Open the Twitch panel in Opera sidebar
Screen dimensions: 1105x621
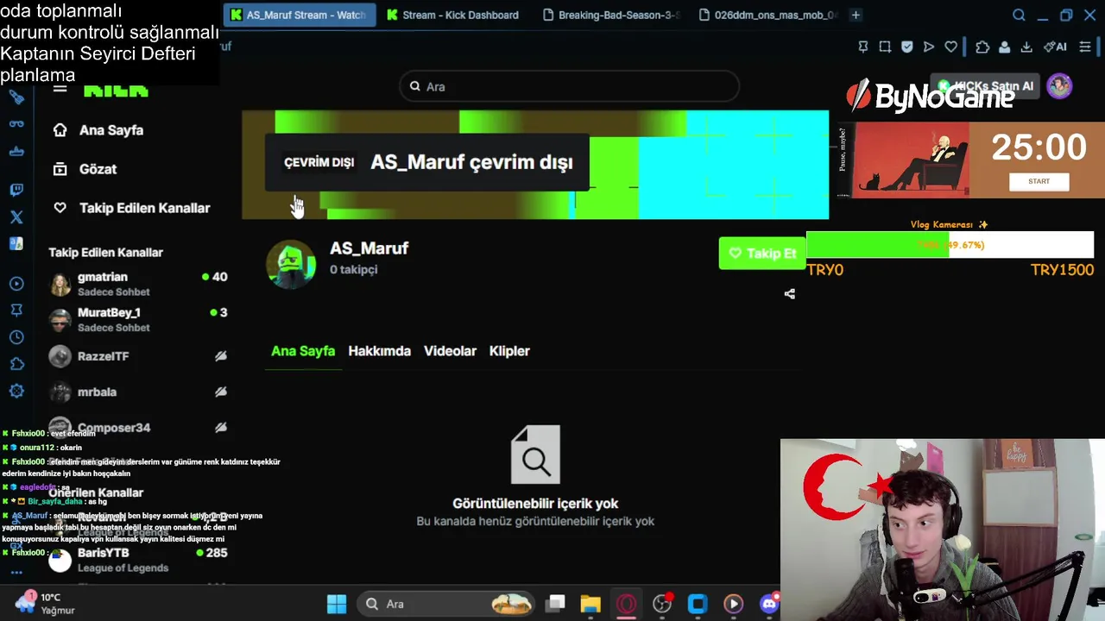point(16,189)
